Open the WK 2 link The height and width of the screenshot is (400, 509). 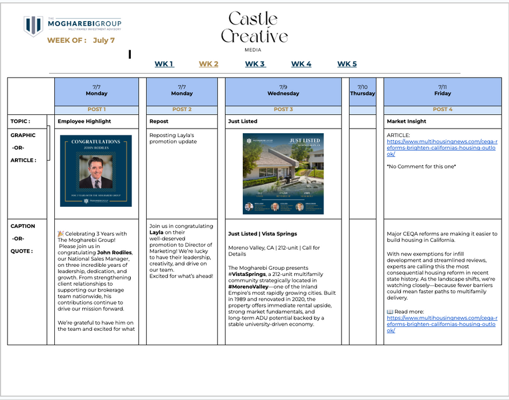[x=209, y=64]
